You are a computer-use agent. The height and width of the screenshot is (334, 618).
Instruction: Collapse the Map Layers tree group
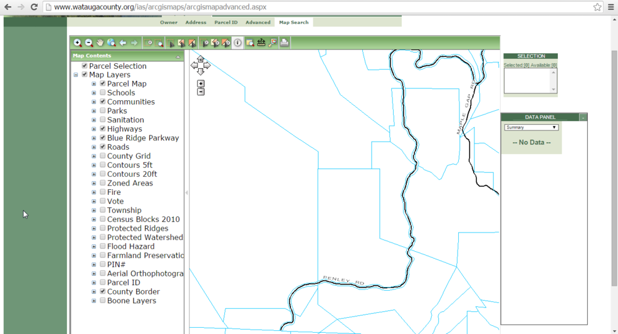click(76, 75)
